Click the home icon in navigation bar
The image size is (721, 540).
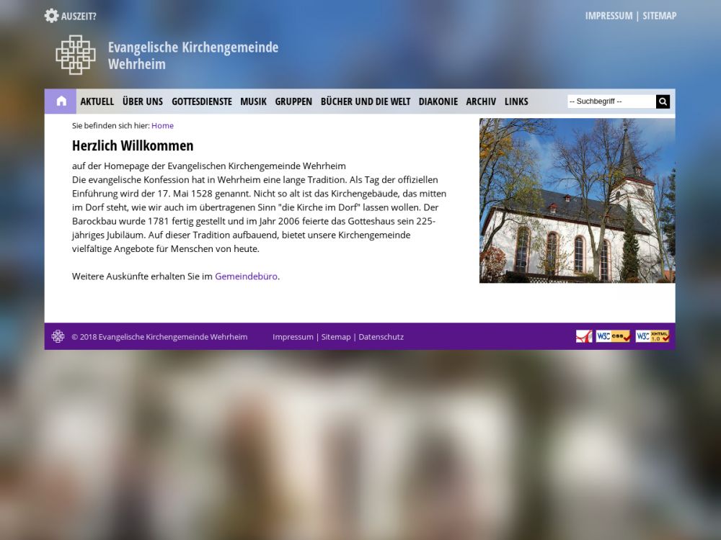61,102
